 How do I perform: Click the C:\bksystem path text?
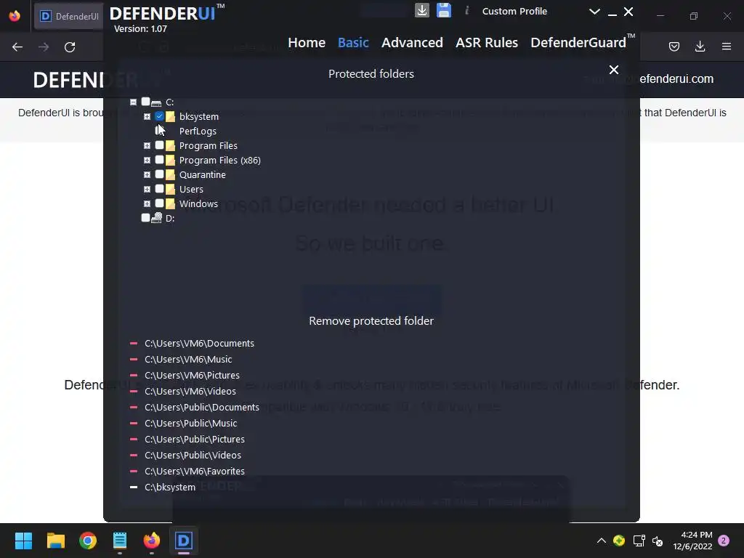coord(170,487)
